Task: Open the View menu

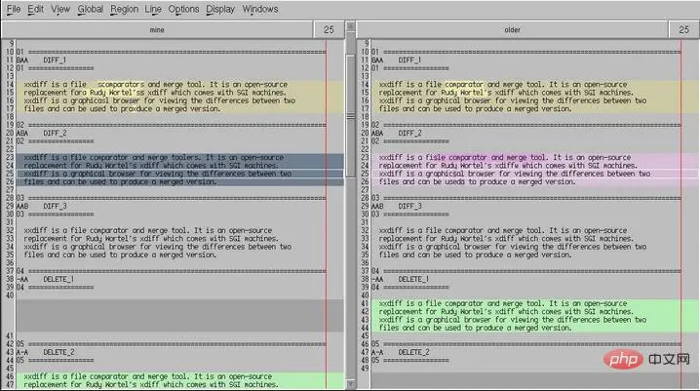Action: tap(60, 9)
